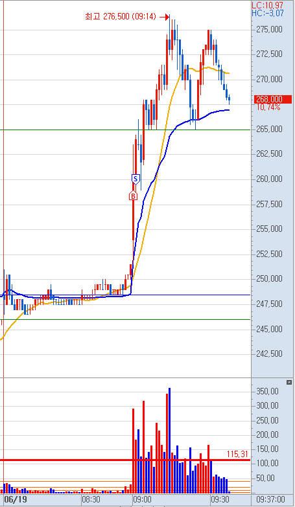Screen dimensions: 295x507
Task: Close the volume panel with the x button
Action: tap(289, 383)
